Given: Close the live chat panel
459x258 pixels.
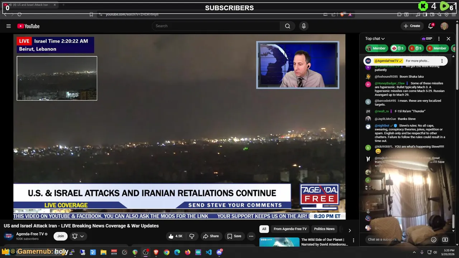Looking at the screenshot, I should [x=448, y=38].
